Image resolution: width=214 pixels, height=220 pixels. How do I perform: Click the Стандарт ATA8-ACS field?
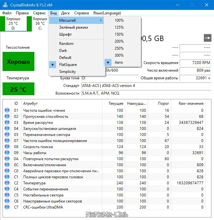146,86
